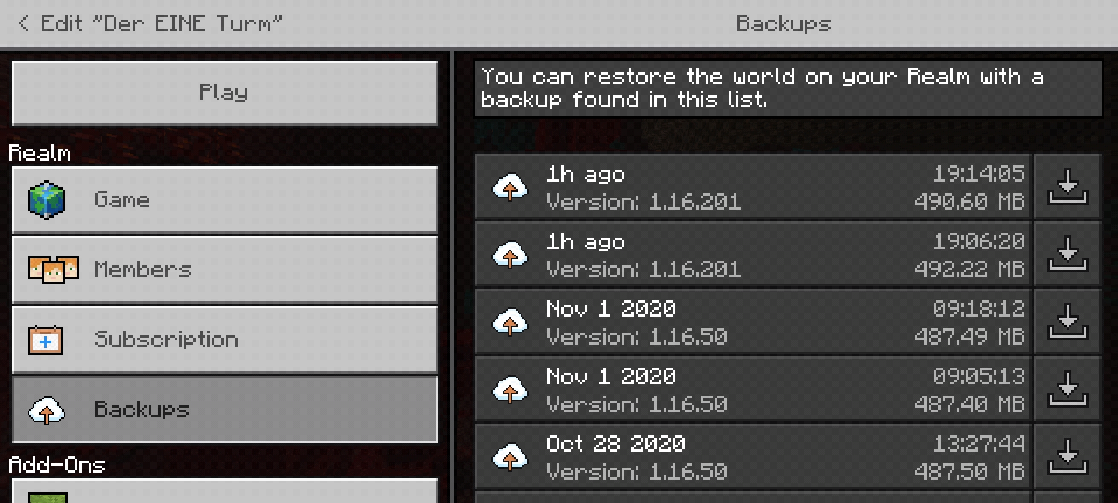Screen dimensions: 1118x503
Task: Restore the Oct 28 2020 backup entry
Action: 753,456
